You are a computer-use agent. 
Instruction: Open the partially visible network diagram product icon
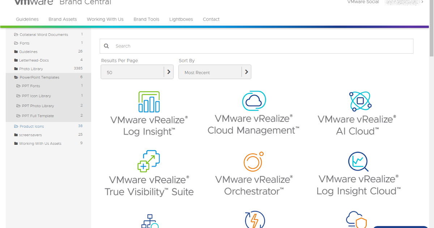pos(149,220)
